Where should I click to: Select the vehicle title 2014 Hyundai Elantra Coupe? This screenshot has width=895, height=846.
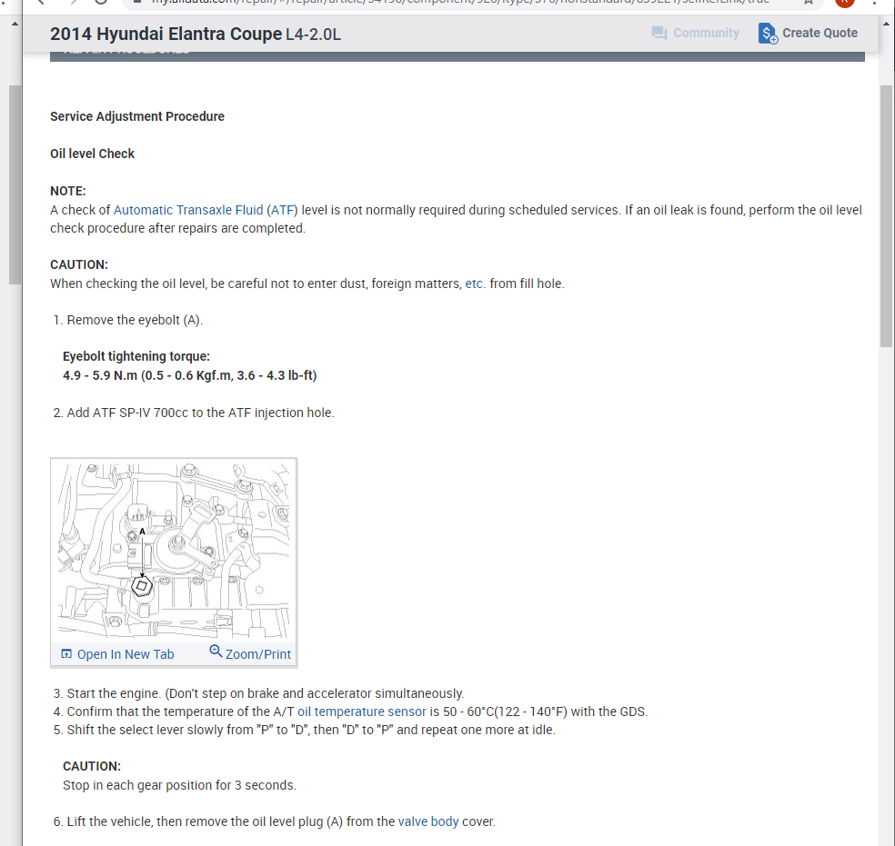(166, 34)
